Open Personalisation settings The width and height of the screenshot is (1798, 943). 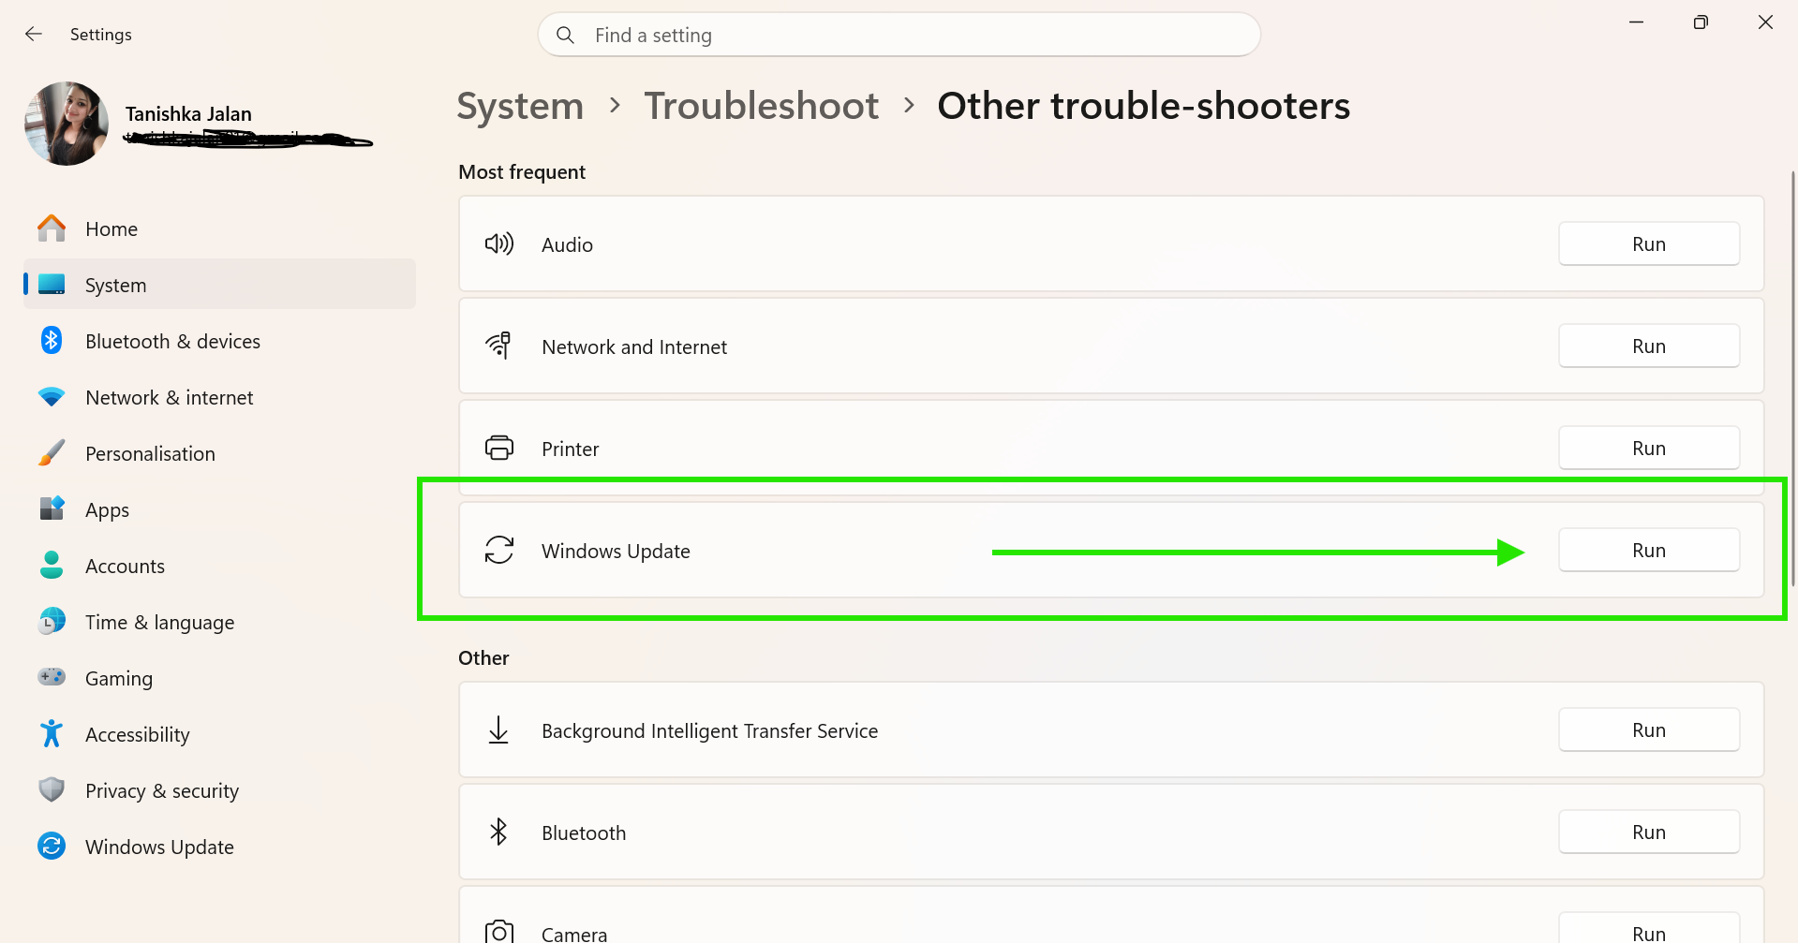point(219,453)
